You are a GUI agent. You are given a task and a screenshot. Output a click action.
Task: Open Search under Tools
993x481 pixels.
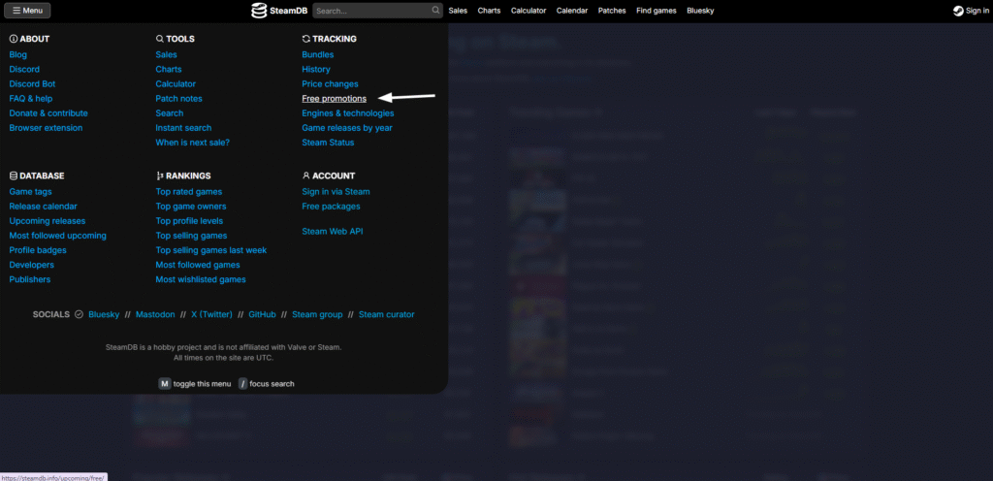point(169,113)
